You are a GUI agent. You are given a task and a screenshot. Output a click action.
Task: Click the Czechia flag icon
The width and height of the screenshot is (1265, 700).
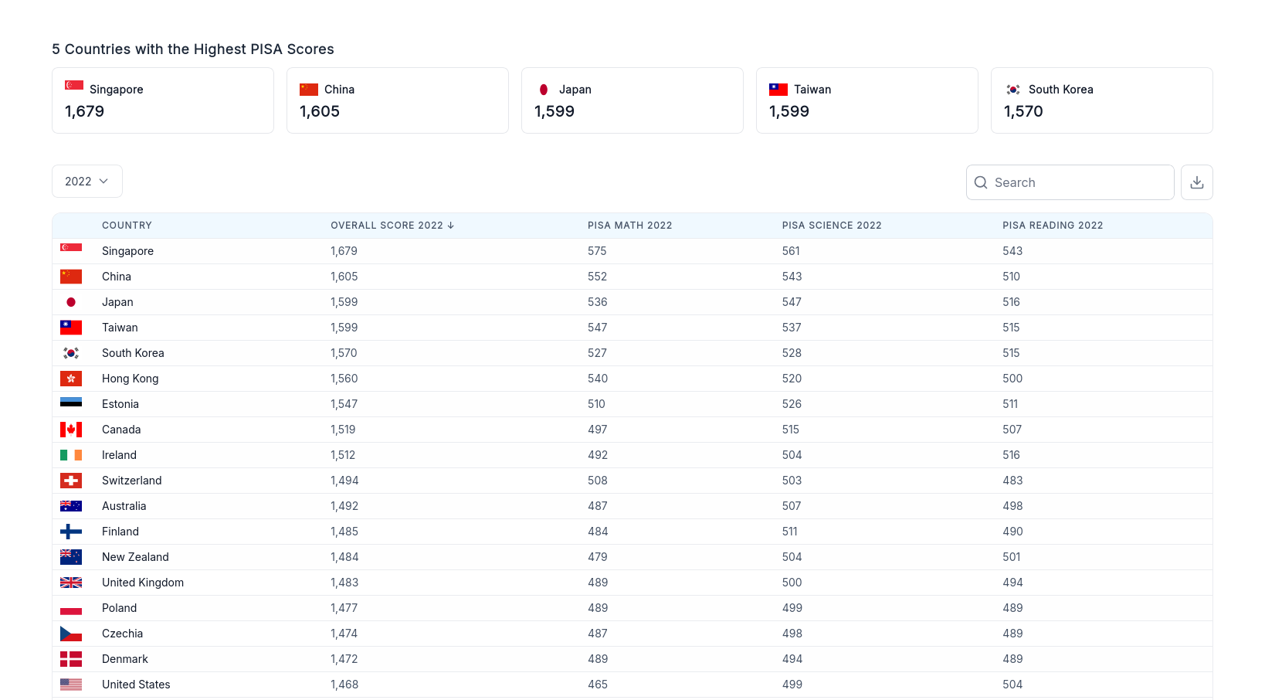coord(71,634)
